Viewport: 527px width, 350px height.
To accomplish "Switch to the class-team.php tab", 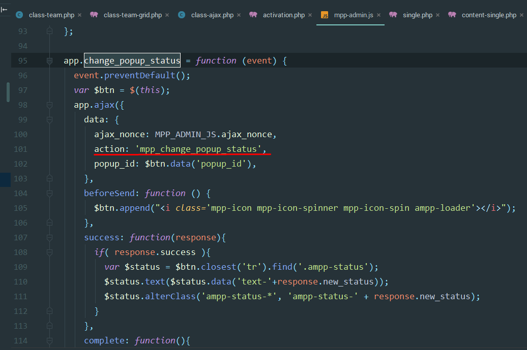I will (51, 15).
